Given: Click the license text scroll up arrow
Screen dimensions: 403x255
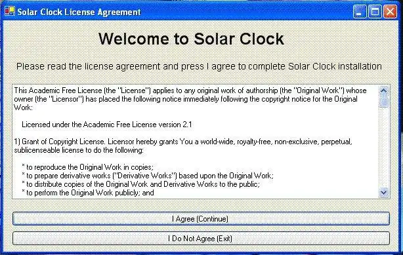Looking at the screenshot, I should tap(383, 90).
